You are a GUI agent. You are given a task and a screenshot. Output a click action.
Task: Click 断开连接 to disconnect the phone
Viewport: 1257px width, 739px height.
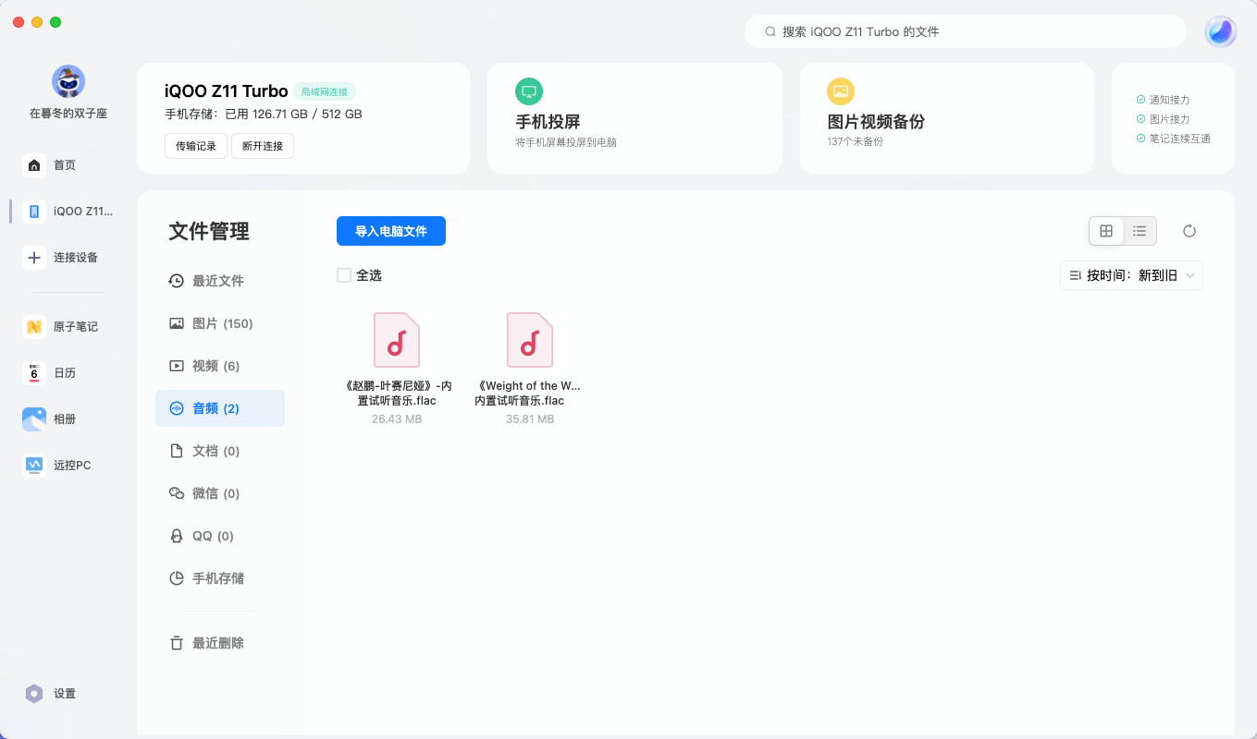click(x=262, y=146)
